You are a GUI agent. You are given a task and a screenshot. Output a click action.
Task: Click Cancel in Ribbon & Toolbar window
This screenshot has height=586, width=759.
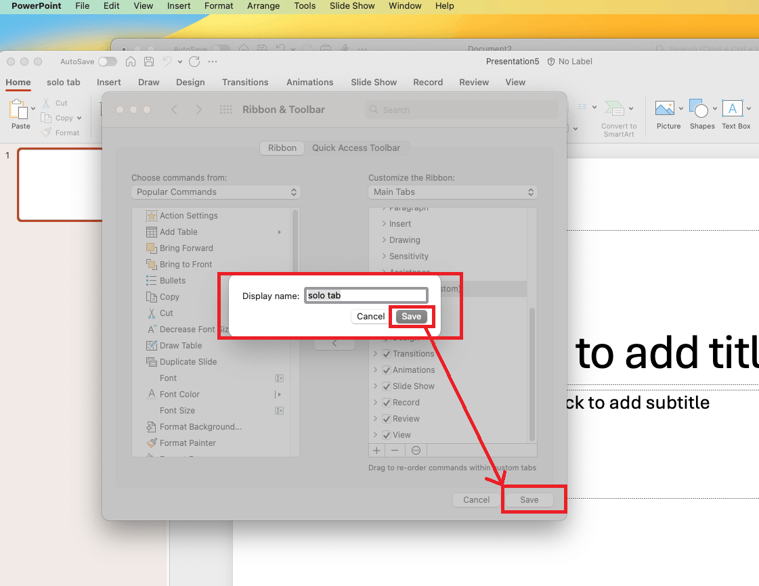[x=476, y=500]
